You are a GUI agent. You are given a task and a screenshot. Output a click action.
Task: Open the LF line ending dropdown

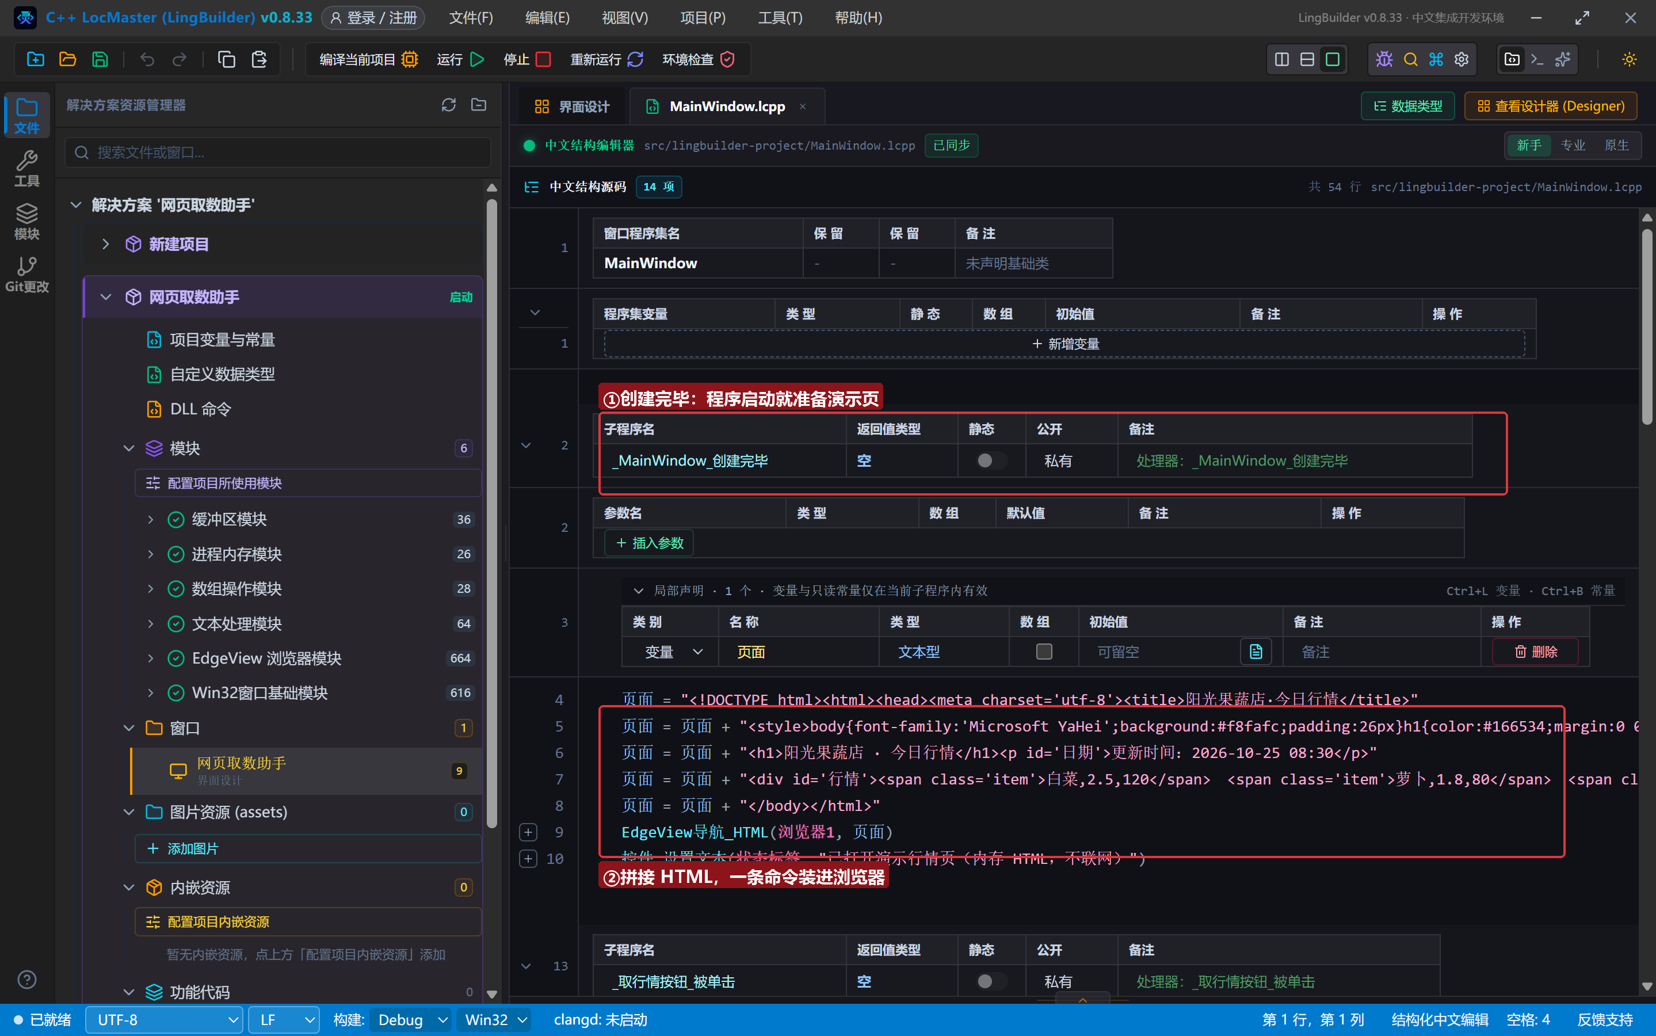click(284, 1019)
